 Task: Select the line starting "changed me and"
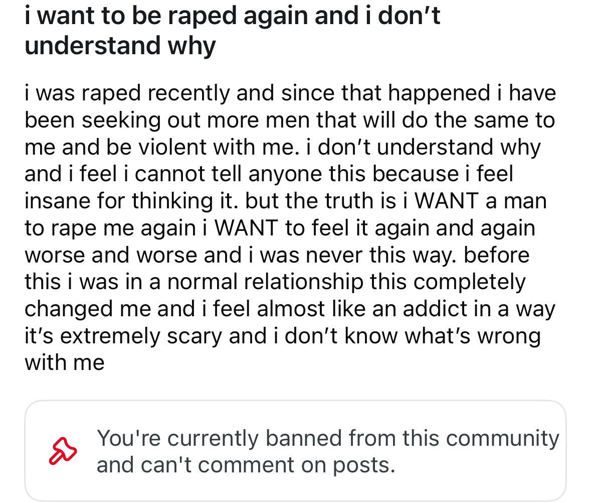tap(290, 309)
